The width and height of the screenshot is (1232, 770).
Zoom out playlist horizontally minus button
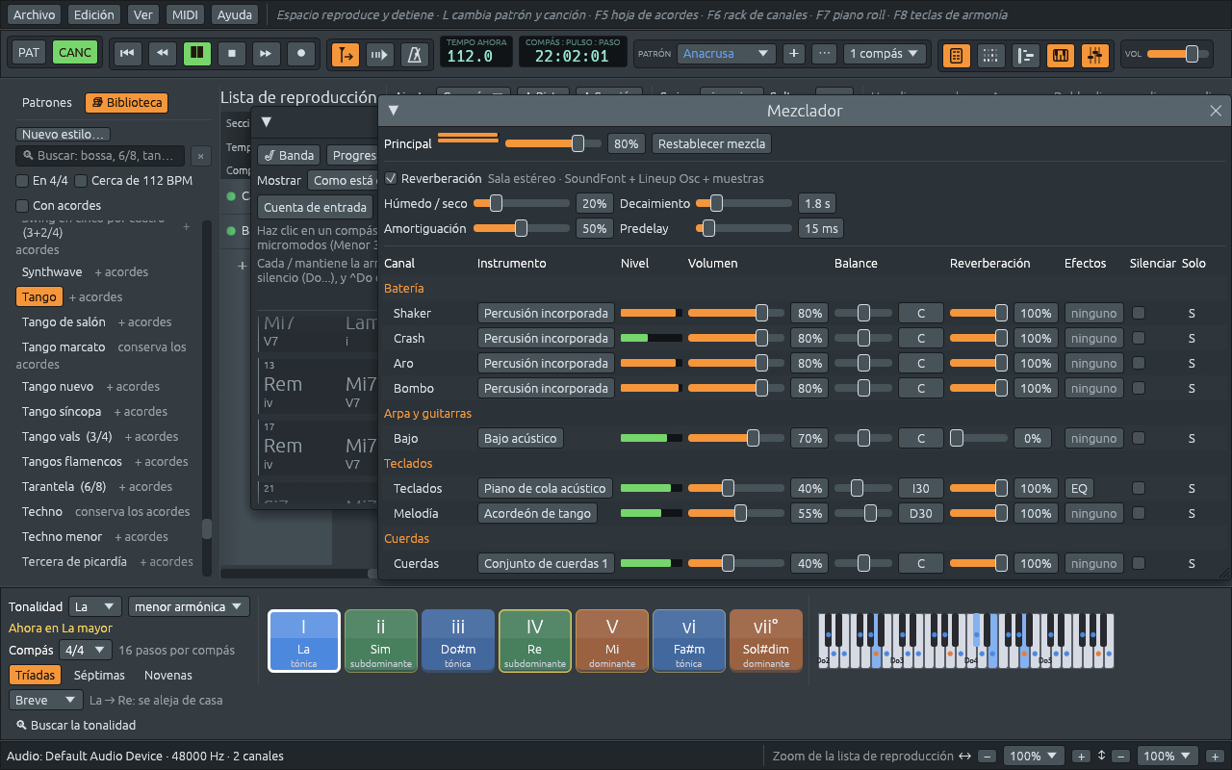pyautogui.click(x=987, y=757)
